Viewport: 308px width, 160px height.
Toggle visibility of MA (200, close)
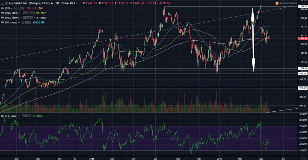pos(24,18)
